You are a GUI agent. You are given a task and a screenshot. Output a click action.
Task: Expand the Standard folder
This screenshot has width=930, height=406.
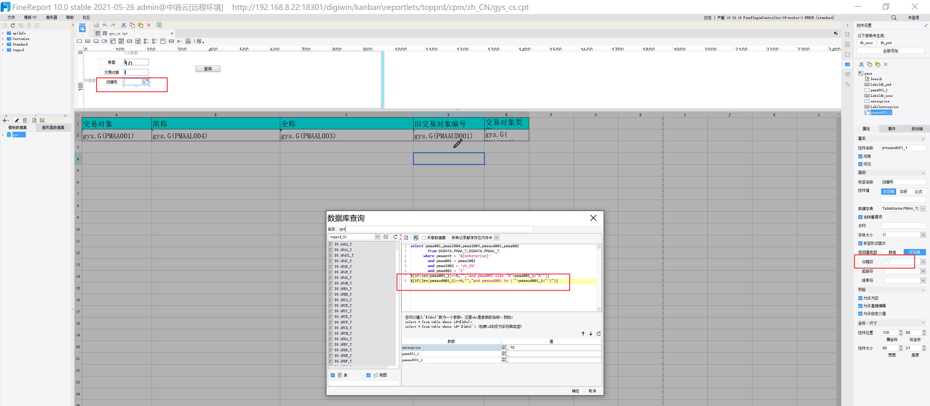click(x=3, y=44)
